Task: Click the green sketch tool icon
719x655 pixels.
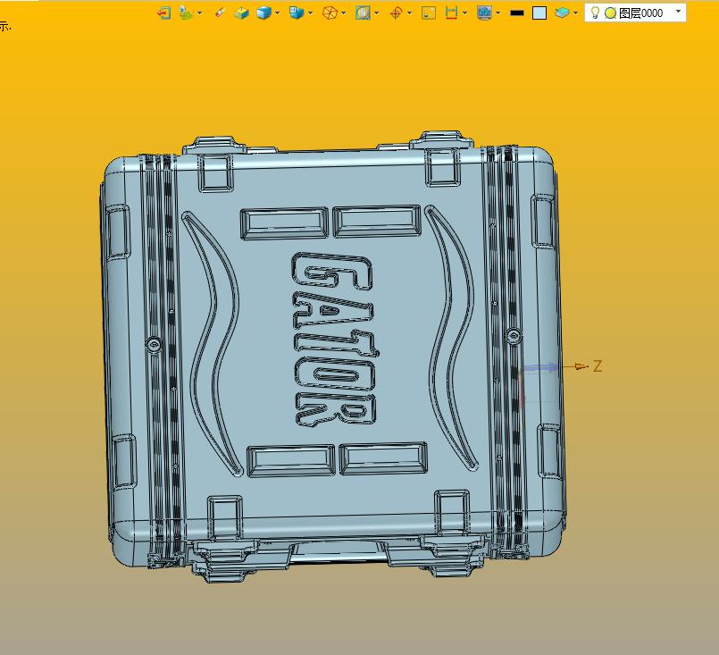Action: pos(186,13)
